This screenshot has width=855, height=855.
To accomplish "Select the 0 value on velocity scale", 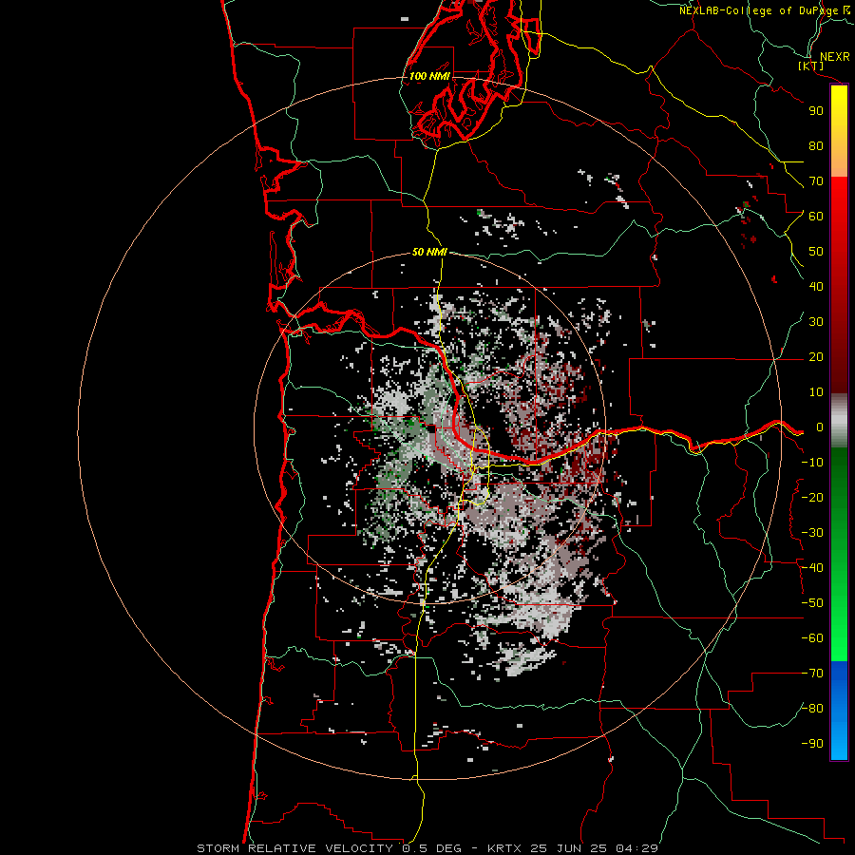I will 820,427.
